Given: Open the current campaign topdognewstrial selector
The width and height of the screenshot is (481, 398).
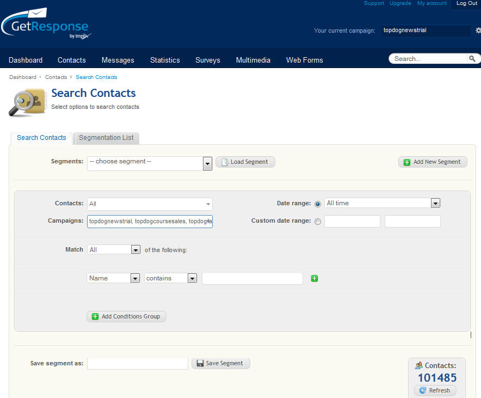Looking at the screenshot, I should click(426, 30).
